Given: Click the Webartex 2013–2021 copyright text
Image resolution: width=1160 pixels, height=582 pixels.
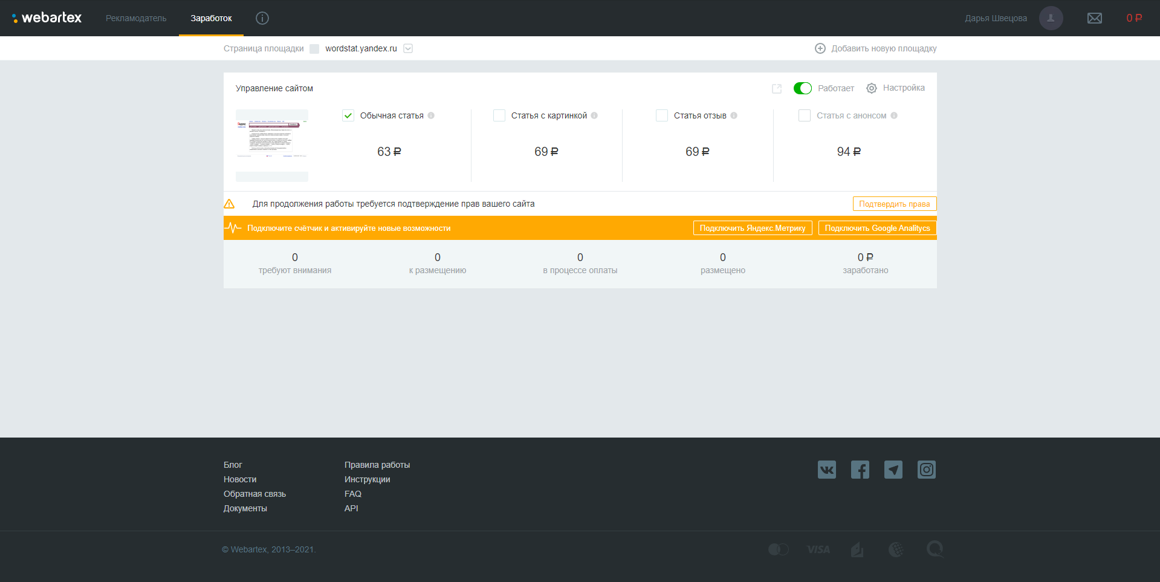Looking at the screenshot, I should click(x=269, y=549).
